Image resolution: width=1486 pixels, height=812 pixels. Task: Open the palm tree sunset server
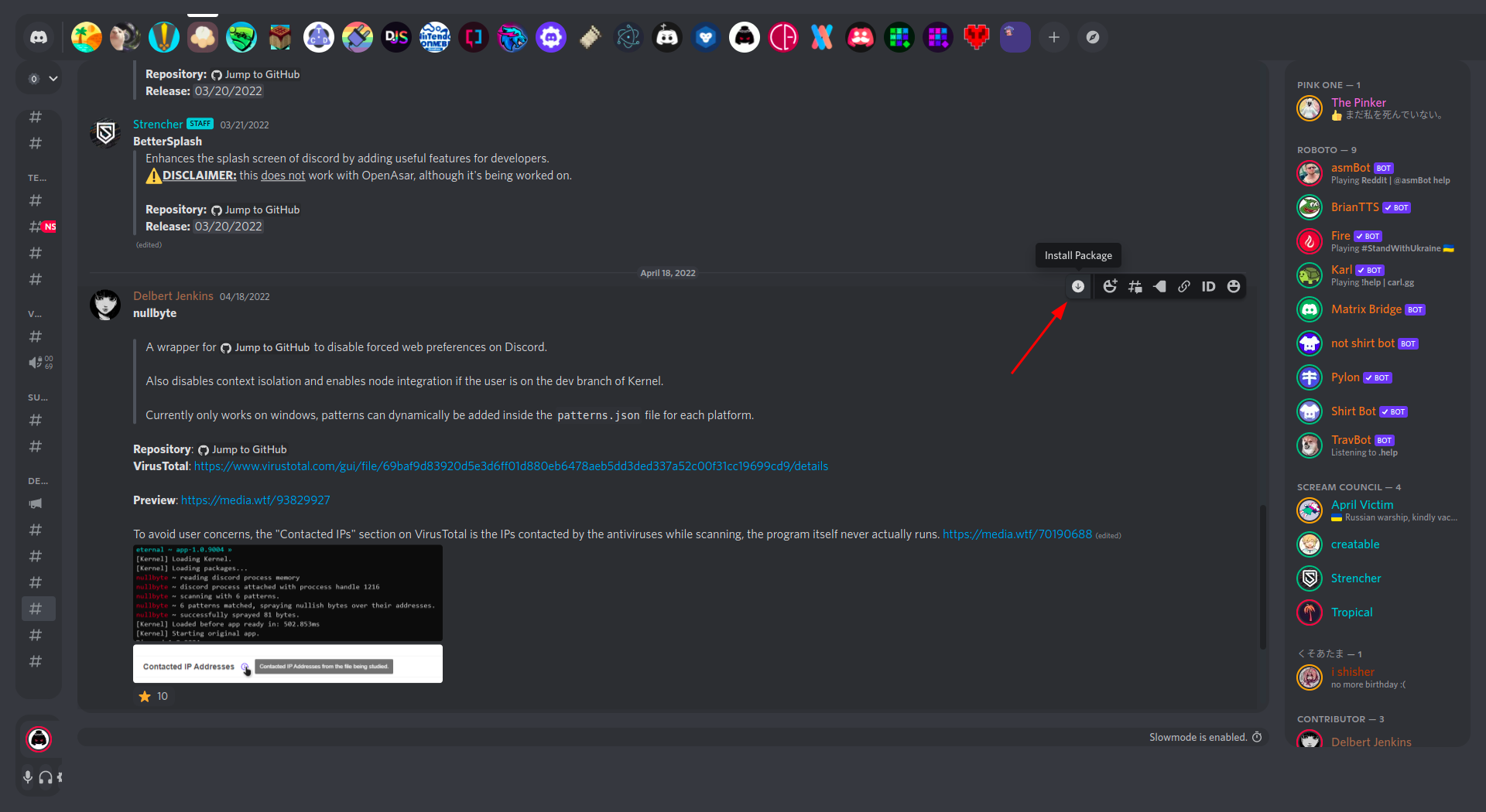coord(87,37)
